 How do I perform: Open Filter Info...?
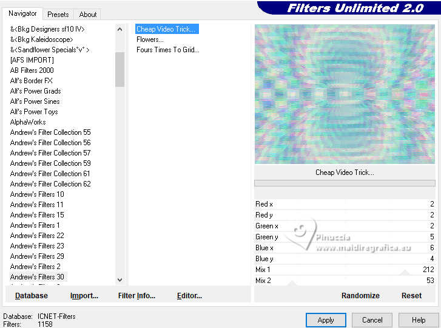[x=136, y=296]
